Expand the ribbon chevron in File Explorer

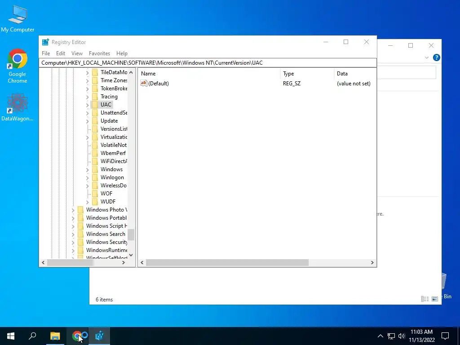[x=427, y=58]
